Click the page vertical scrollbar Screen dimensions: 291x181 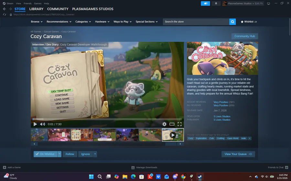[x=290, y=27]
